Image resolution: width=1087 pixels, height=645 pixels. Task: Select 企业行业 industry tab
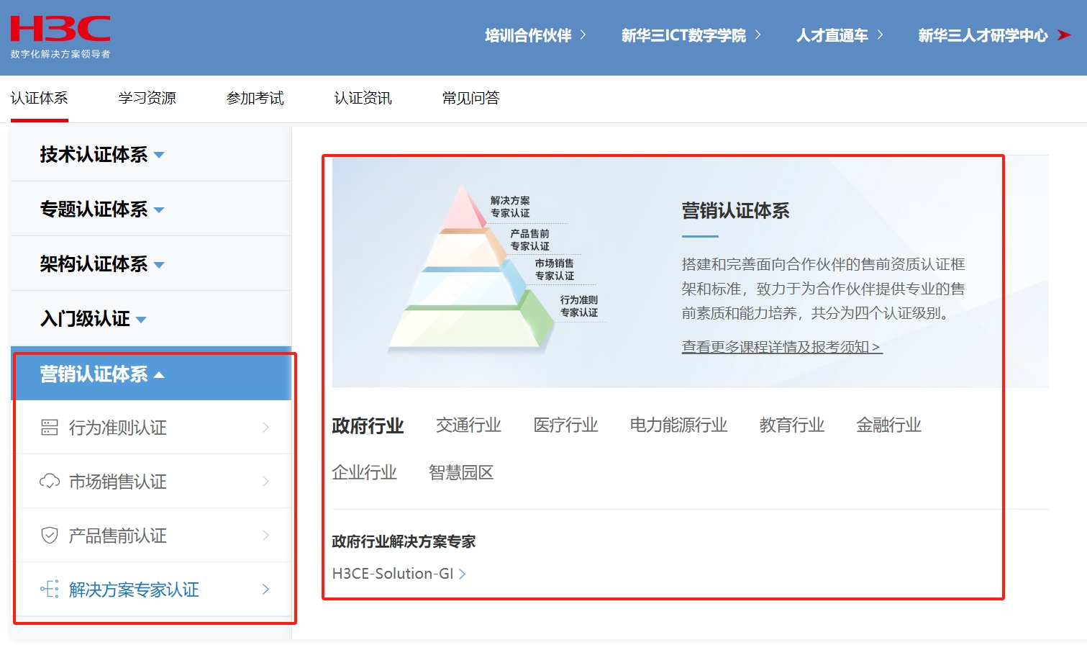[364, 473]
